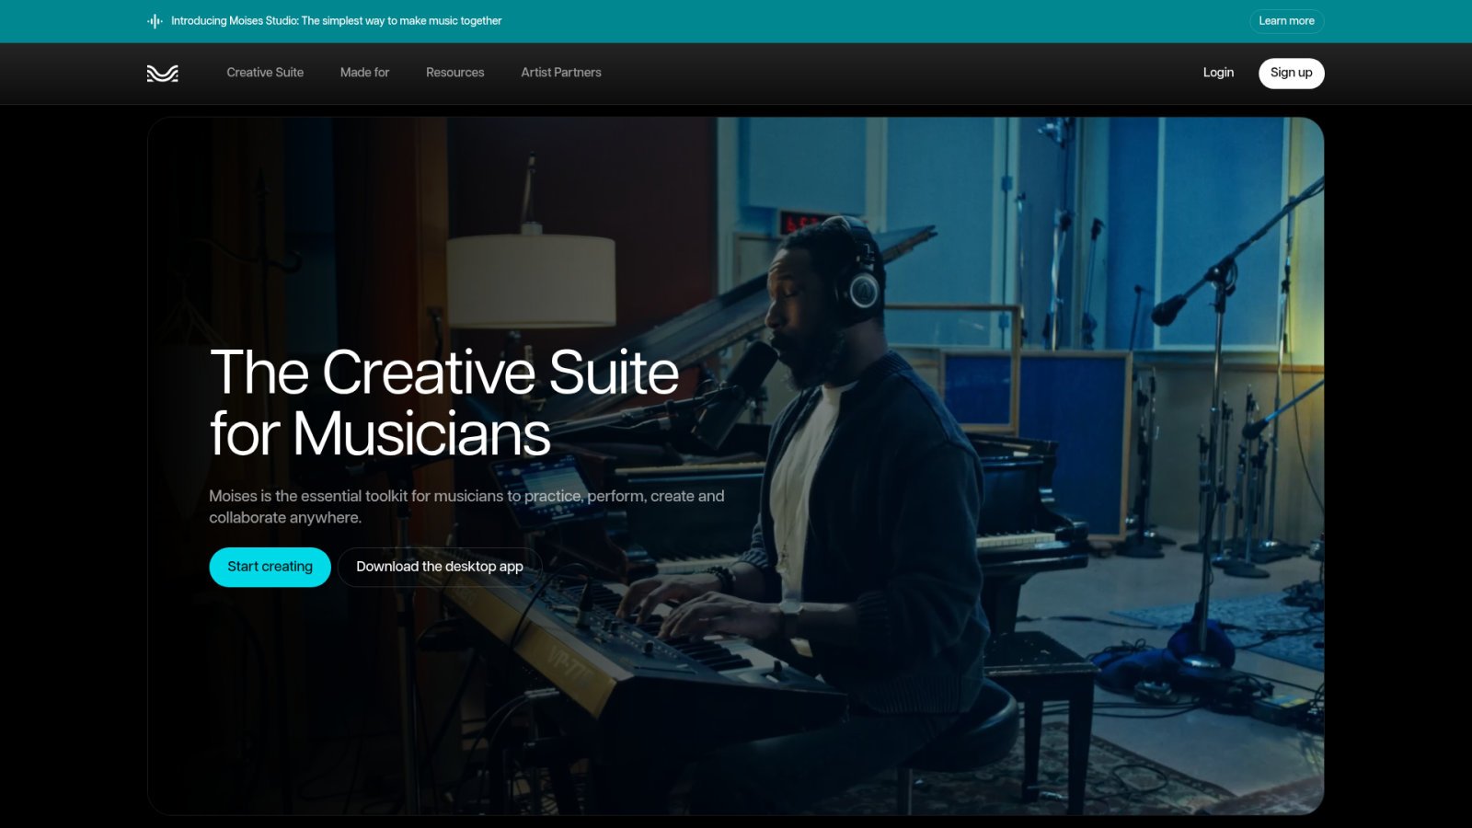1472x828 pixels.
Task: Click the description starting with Moises is the essential toolkit
Action: click(x=466, y=507)
